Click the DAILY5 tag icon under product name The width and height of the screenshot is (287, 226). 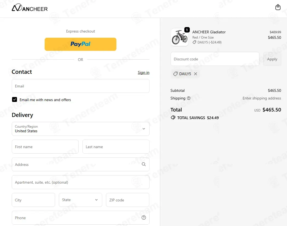point(194,42)
